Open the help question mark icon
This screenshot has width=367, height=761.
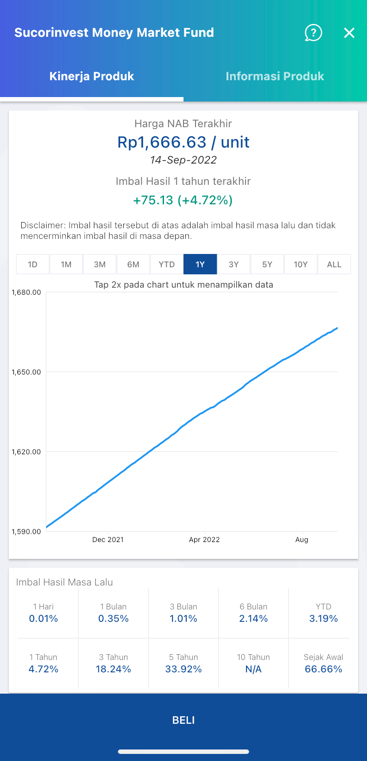click(313, 33)
